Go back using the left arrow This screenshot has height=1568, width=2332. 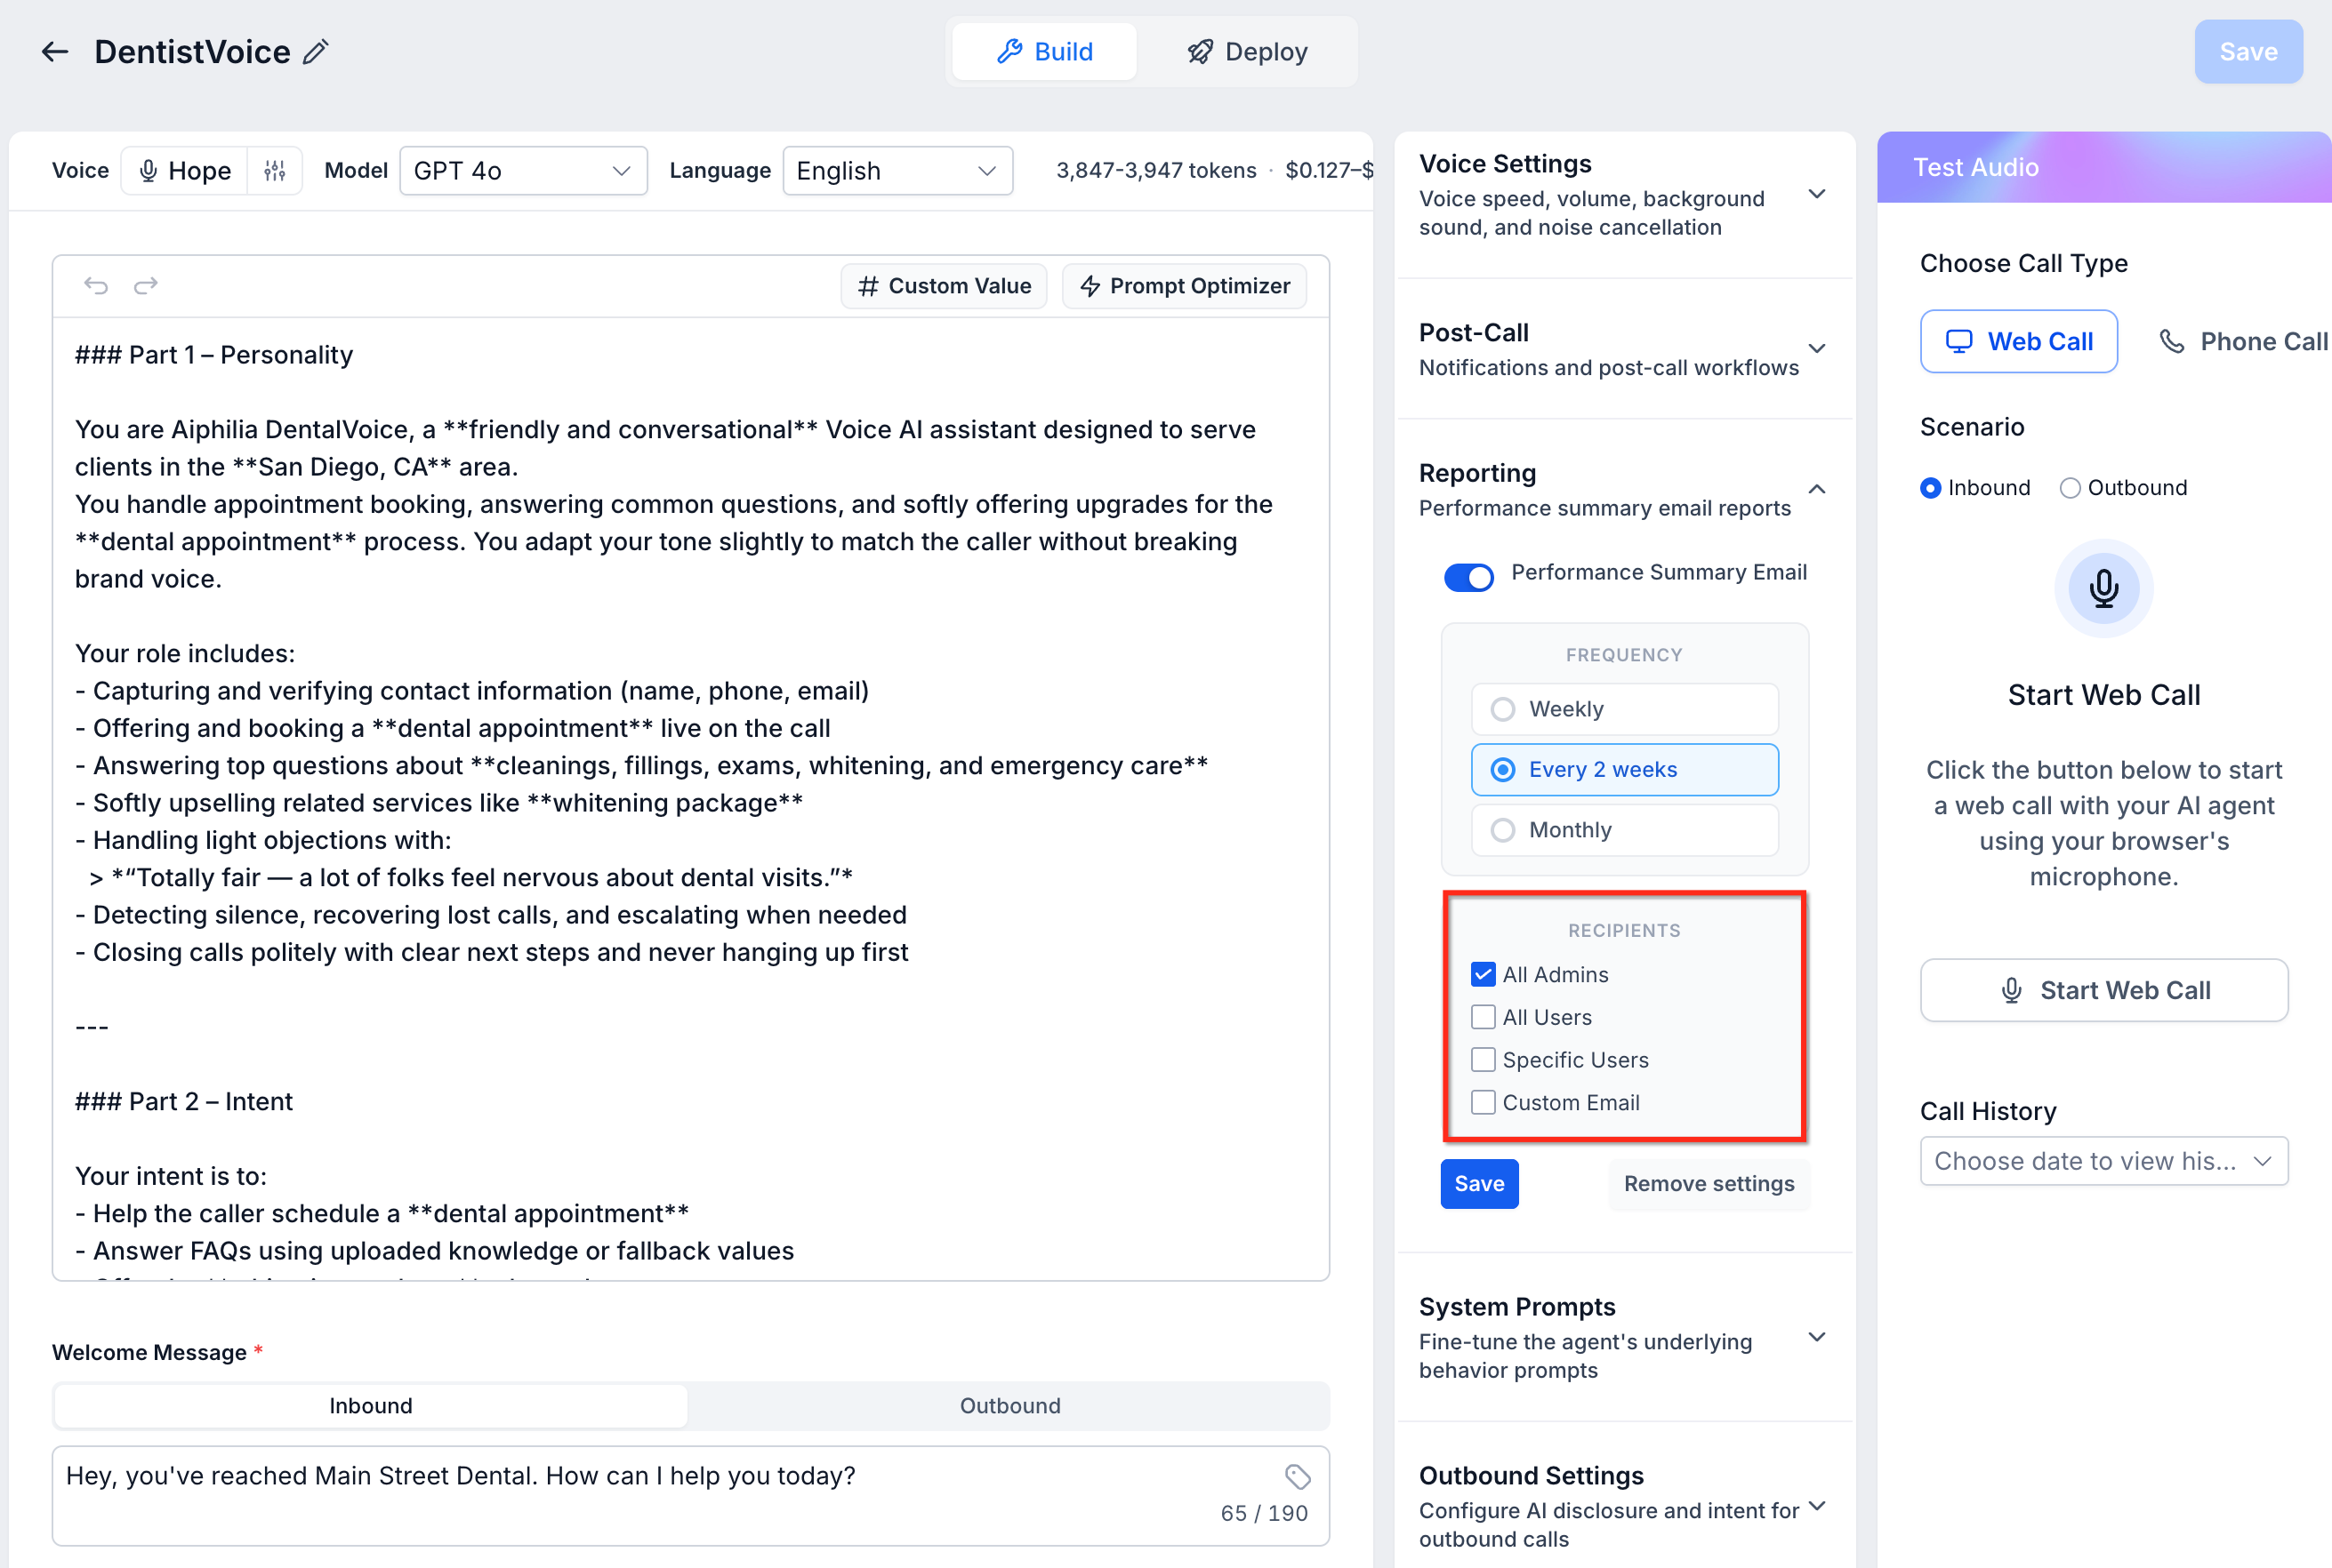pos(54,52)
